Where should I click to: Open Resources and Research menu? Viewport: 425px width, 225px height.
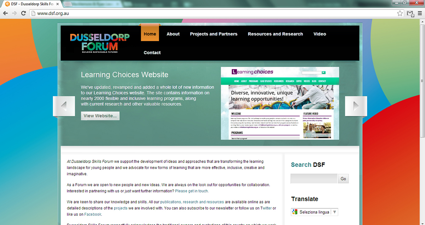pyautogui.click(x=276, y=34)
